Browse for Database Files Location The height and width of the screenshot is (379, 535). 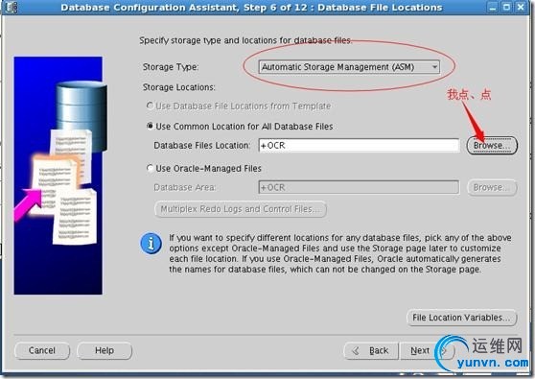click(x=492, y=146)
